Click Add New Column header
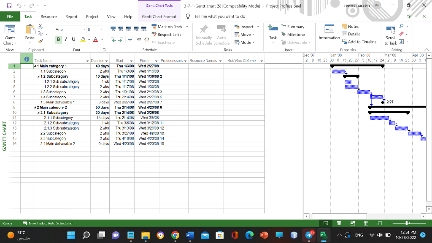This screenshot has width=432, height=243. pyautogui.click(x=242, y=61)
